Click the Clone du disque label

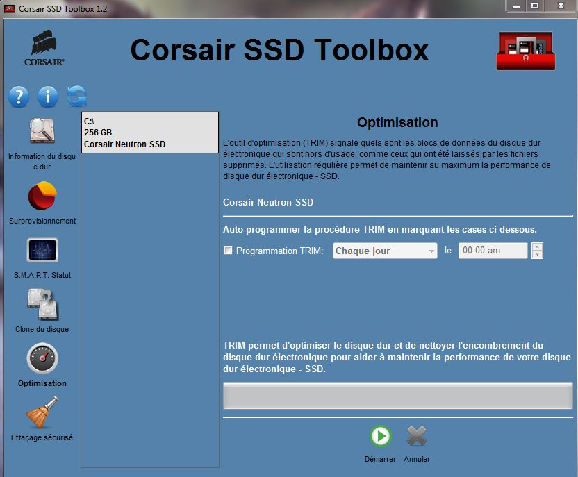(42, 329)
